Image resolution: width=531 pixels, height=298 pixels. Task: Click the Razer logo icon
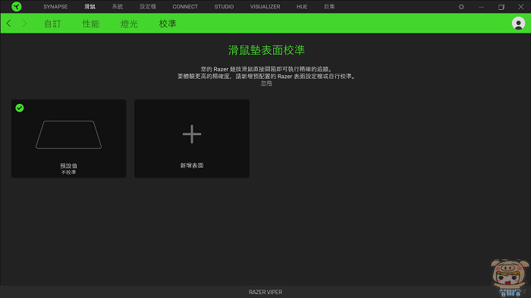pyautogui.click(x=16, y=6)
